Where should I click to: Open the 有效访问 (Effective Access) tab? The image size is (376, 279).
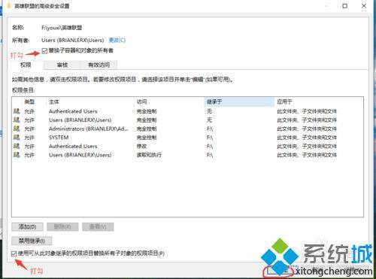tap(99, 65)
